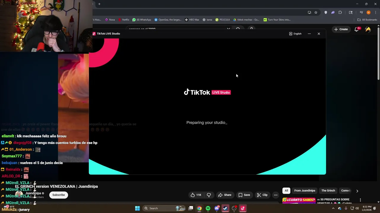
Task: Switch to Chrome on the taskbar
Action: (x=199, y=208)
